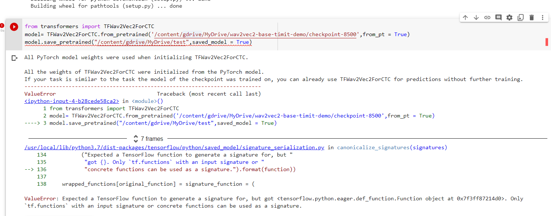
Task: Run the TFWav2Vec2ForCTC code cell
Action: [14, 27]
